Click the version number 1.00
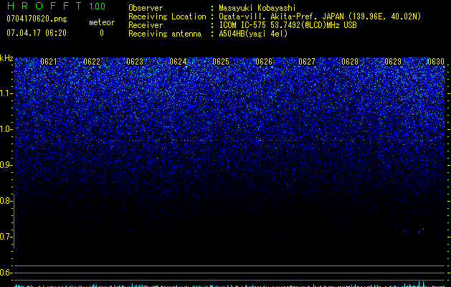The image size is (451, 287). [97, 6]
